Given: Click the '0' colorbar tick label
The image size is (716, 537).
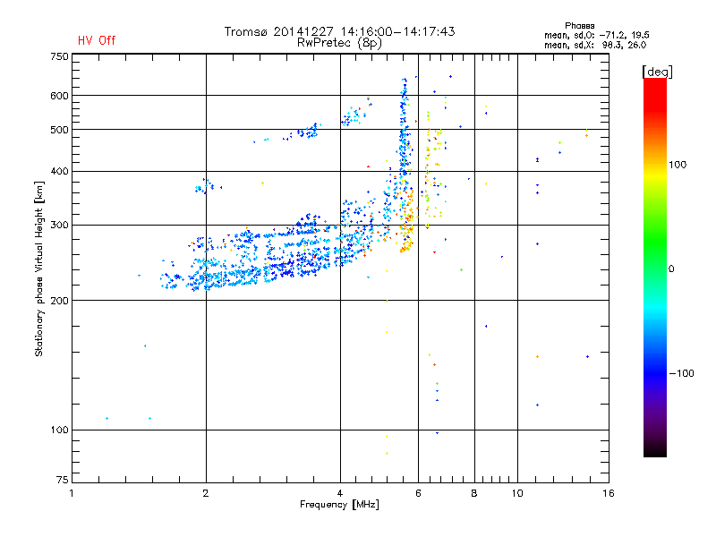Looking at the screenshot, I should click(671, 269).
